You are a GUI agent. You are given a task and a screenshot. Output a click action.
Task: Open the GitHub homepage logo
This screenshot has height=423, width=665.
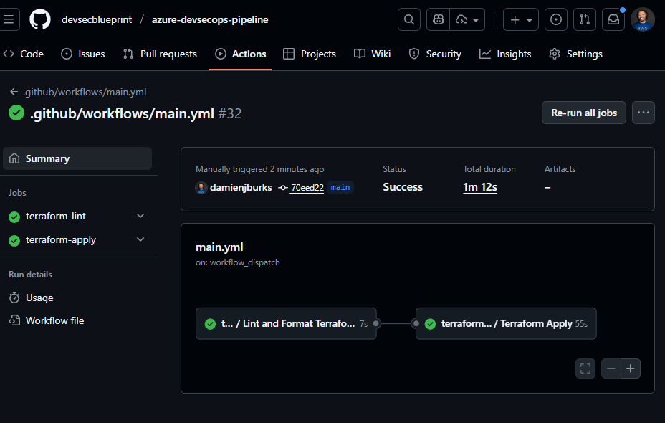pos(40,19)
